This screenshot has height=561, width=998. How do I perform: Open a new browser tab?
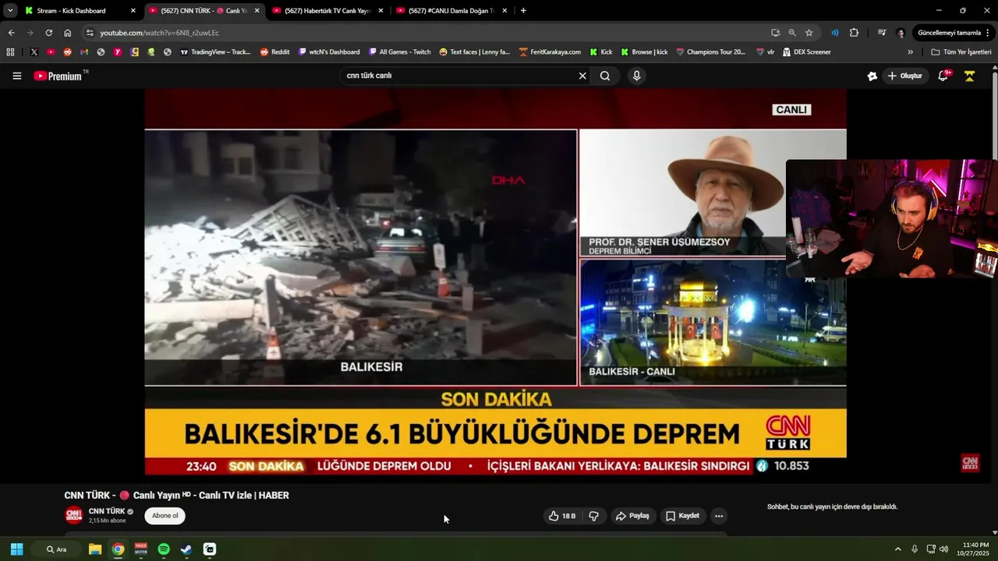[523, 11]
